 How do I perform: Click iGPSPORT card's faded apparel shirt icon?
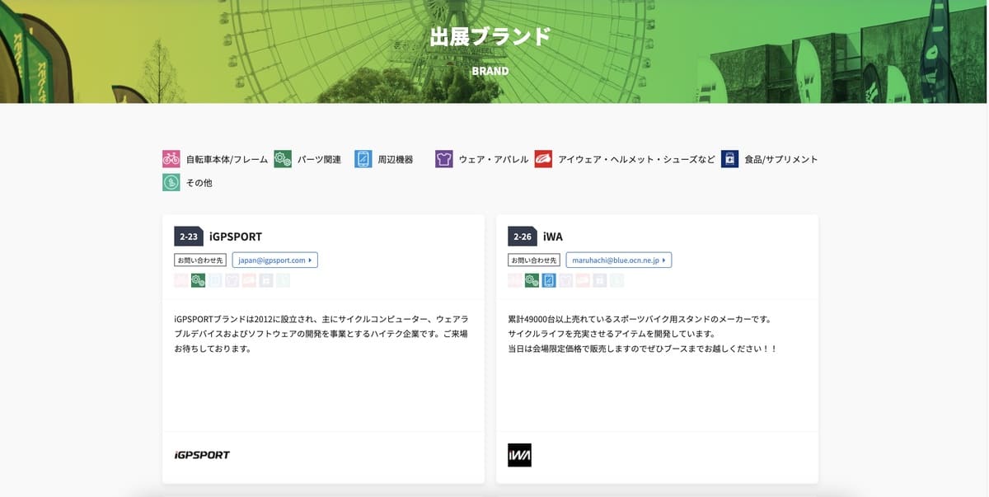click(232, 280)
